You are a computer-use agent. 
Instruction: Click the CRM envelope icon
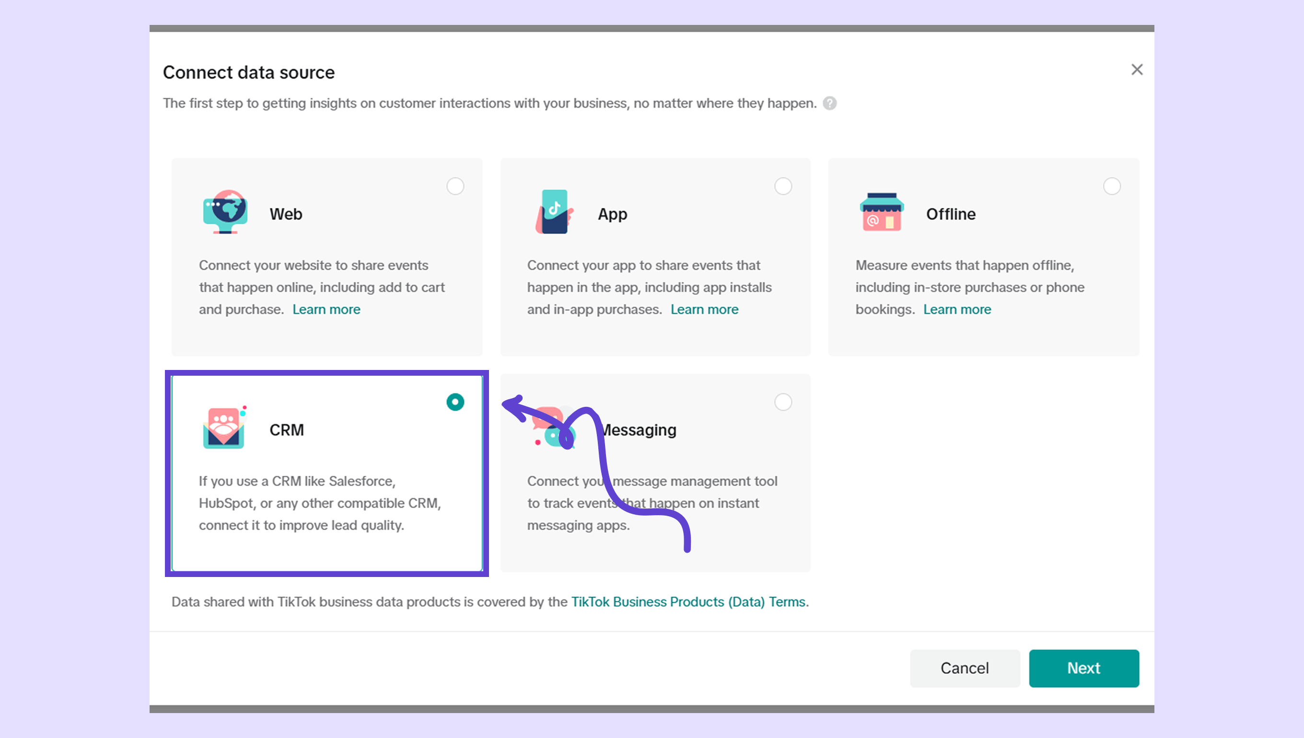pos(224,428)
